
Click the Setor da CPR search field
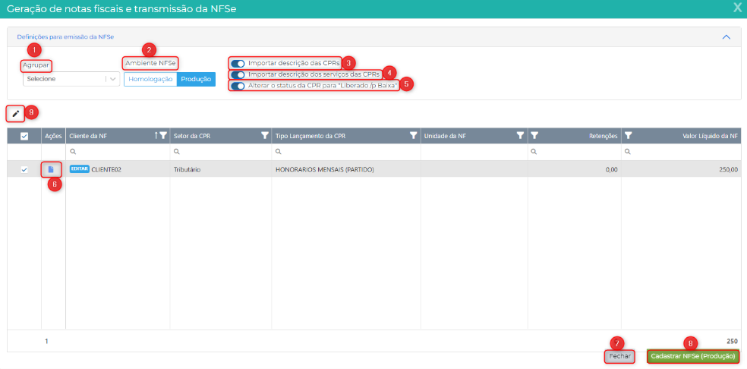coord(221,152)
